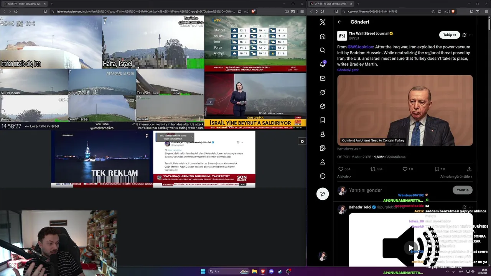
Task: Open Articles compose-note icon in X sidebar
Action: pos(323,148)
